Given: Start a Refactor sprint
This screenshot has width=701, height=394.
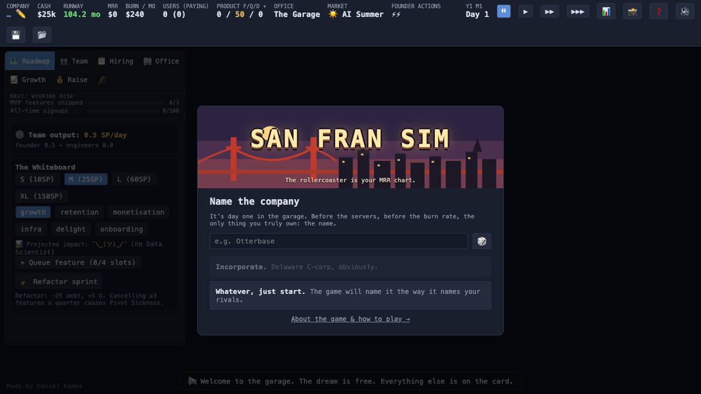Looking at the screenshot, I should [x=59, y=282].
